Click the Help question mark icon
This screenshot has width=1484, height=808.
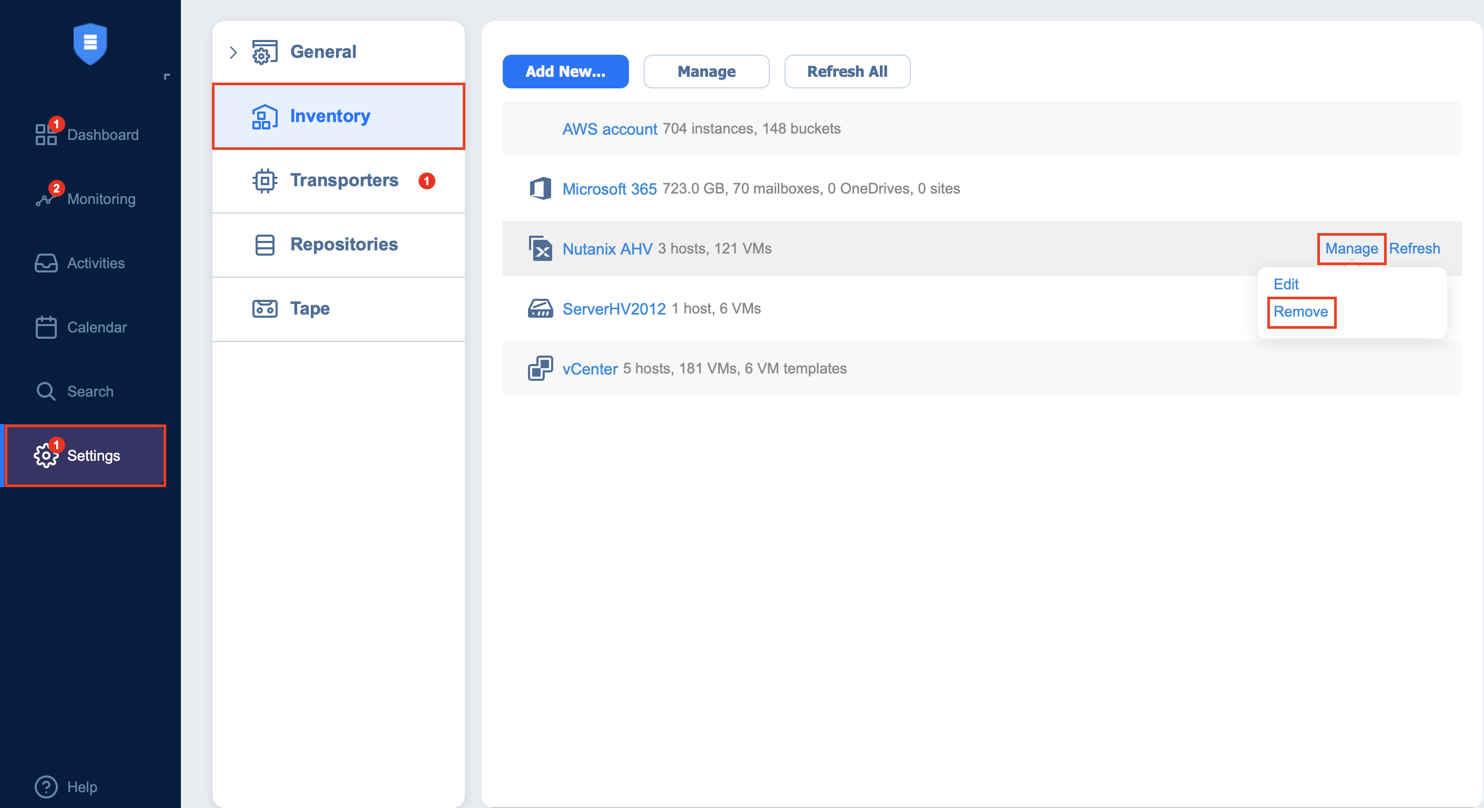[x=46, y=786]
